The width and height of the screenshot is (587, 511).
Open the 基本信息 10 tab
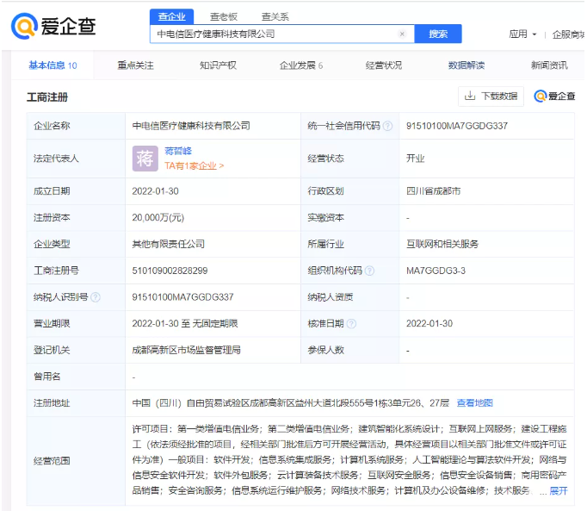53,65
